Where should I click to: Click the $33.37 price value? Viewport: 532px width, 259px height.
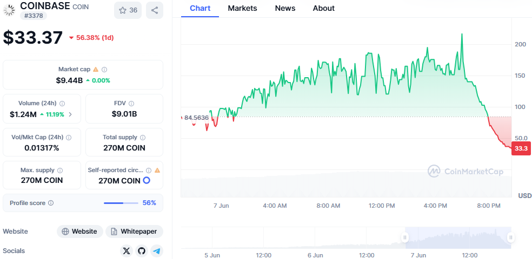tap(33, 38)
